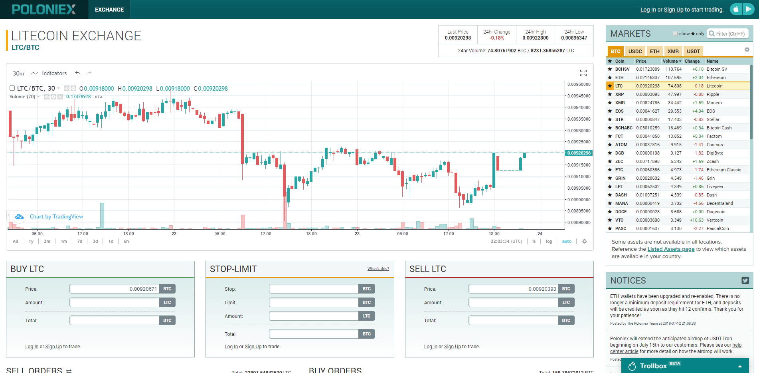This screenshot has width=759, height=373.
Task: Click the Trollbox flame icon
Action: coord(632,366)
